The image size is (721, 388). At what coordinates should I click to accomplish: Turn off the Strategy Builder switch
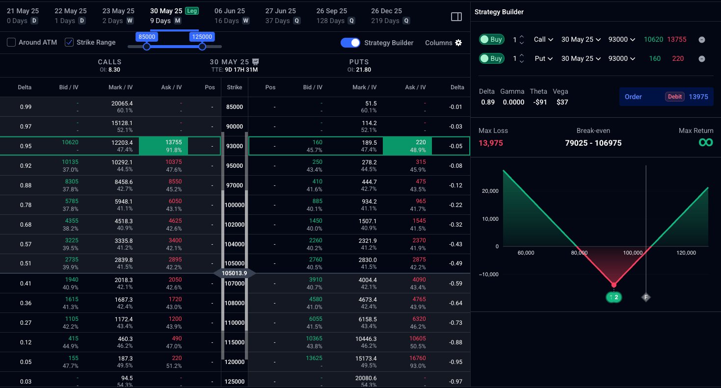[350, 43]
